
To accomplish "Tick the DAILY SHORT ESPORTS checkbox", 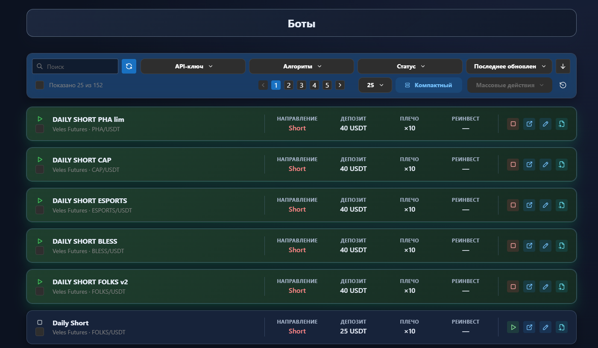I will [40, 210].
